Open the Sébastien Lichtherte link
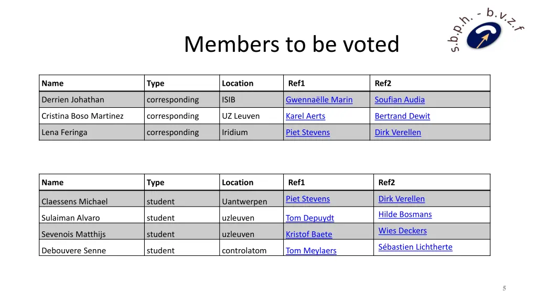 tap(415, 247)
